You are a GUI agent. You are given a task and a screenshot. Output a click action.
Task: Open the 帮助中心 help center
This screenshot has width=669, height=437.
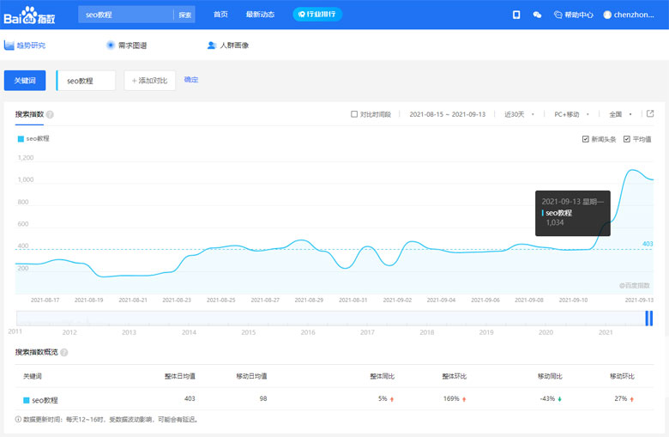(x=574, y=15)
